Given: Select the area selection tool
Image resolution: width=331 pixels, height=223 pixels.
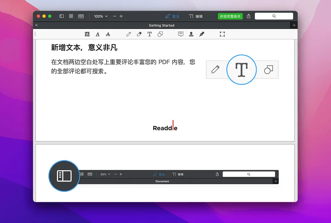Looking at the screenshot, I should [x=222, y=34].
